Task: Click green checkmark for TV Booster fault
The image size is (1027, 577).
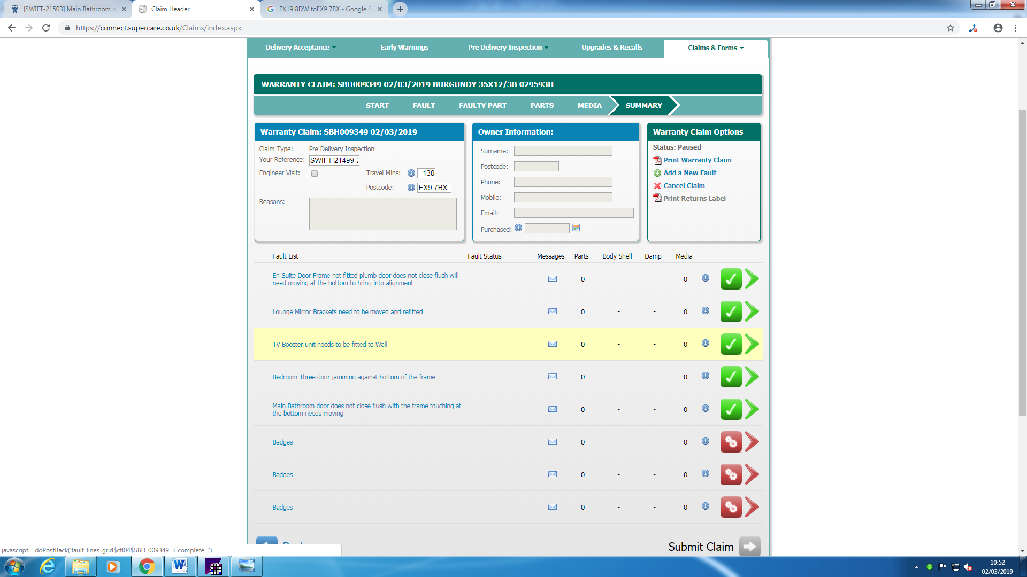Action: (x=730, y=344)
